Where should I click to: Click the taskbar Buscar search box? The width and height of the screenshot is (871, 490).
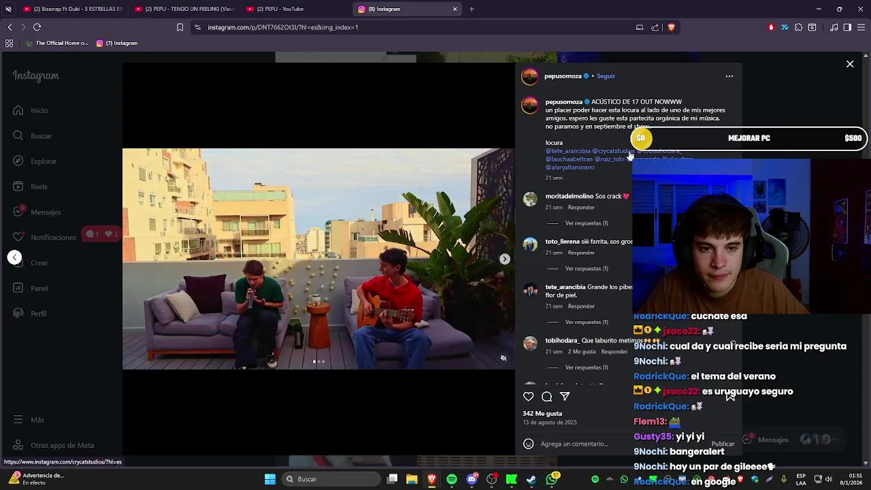331,479
